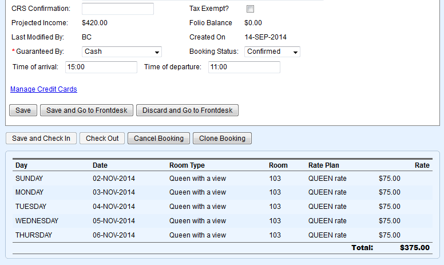Click the Day column header
This screenshot has width=444, height=265.
21,165
